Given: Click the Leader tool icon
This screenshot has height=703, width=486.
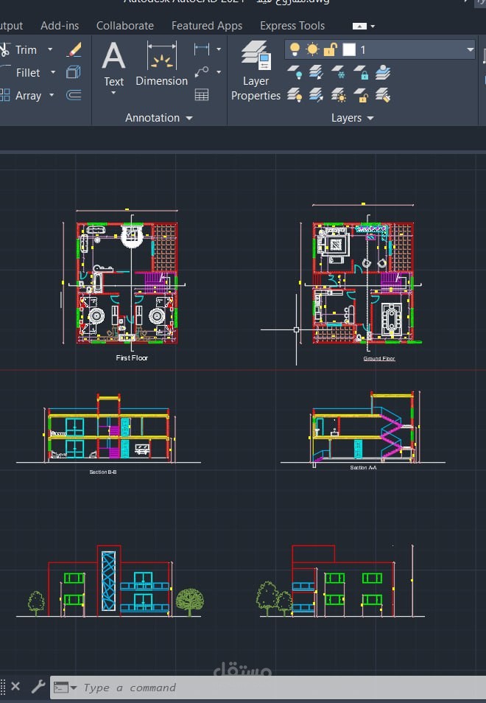Looking at the screenshot, I should (x=202, y=71).
